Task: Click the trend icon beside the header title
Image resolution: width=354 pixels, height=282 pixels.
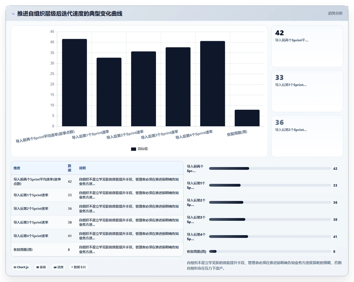Action: click(x=13, y=14)
